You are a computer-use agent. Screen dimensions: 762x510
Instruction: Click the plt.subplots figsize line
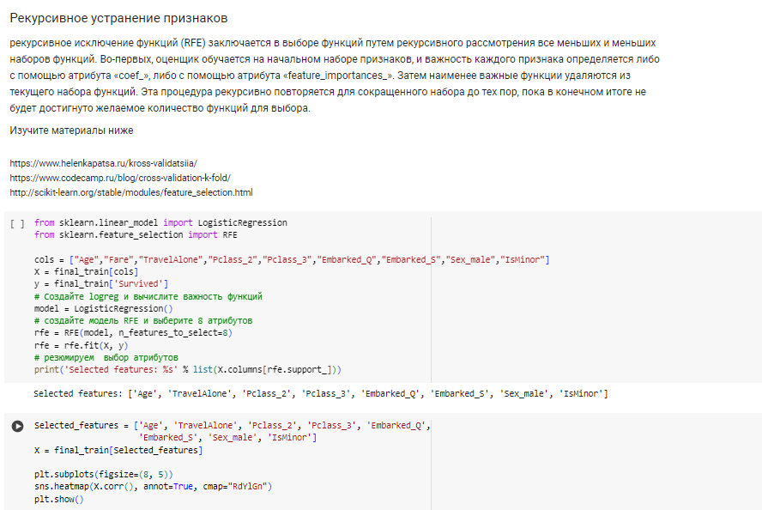click(104, 475)
